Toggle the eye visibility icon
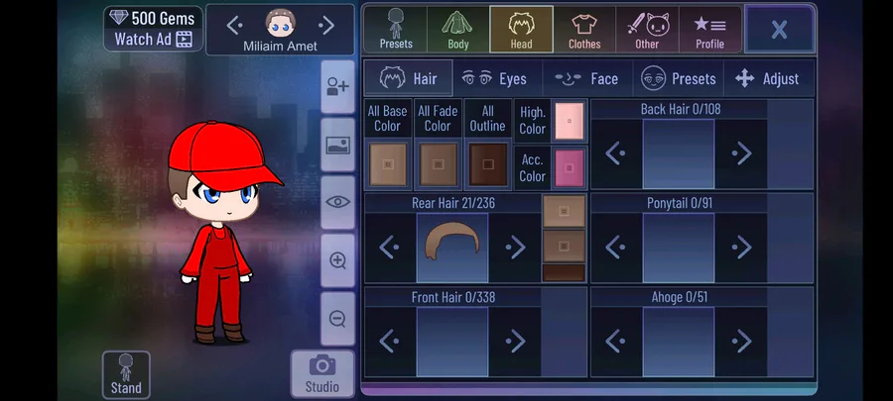The width and height of the screenshot is (893, 401). 337,202
